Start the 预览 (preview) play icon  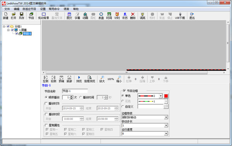tap(79, 79)
